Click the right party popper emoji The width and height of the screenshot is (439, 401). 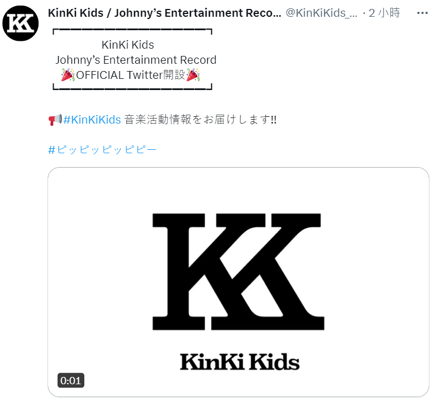[x=193, y=75]
